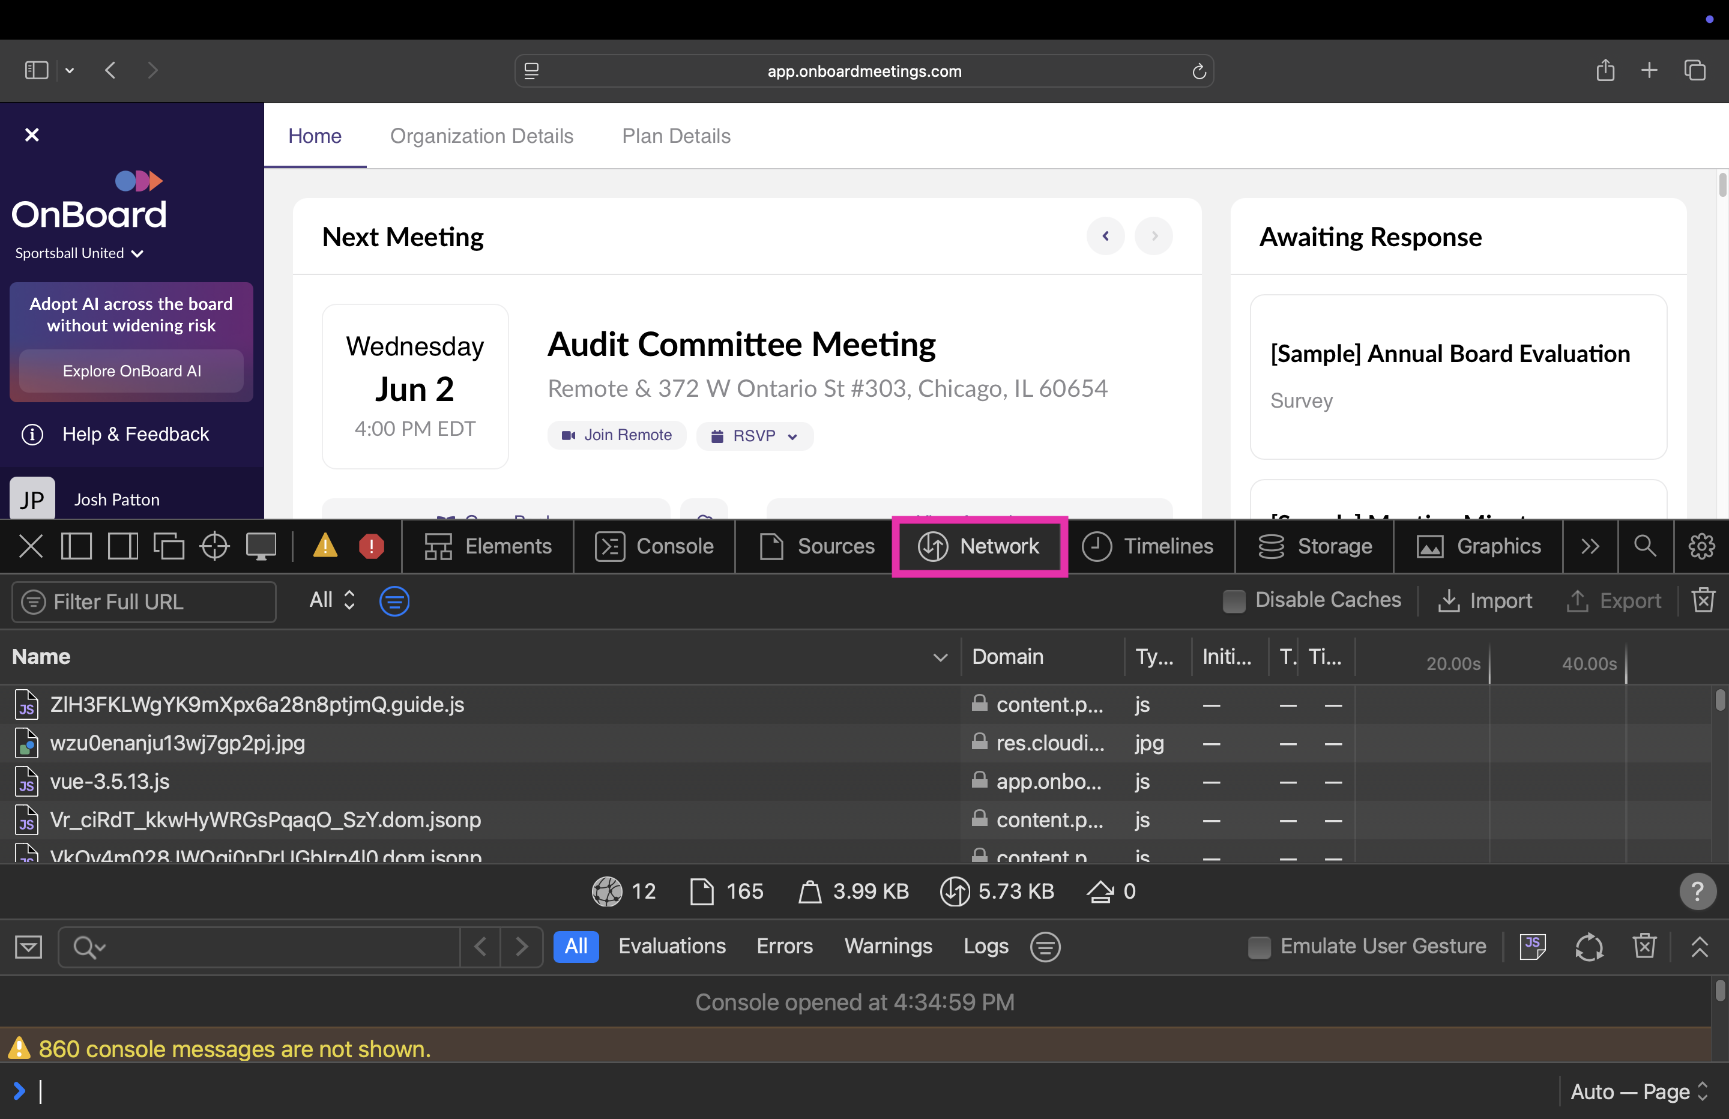Click the element selection crosshair icon
This screenshot has height=1119, width=1729.
214,546
